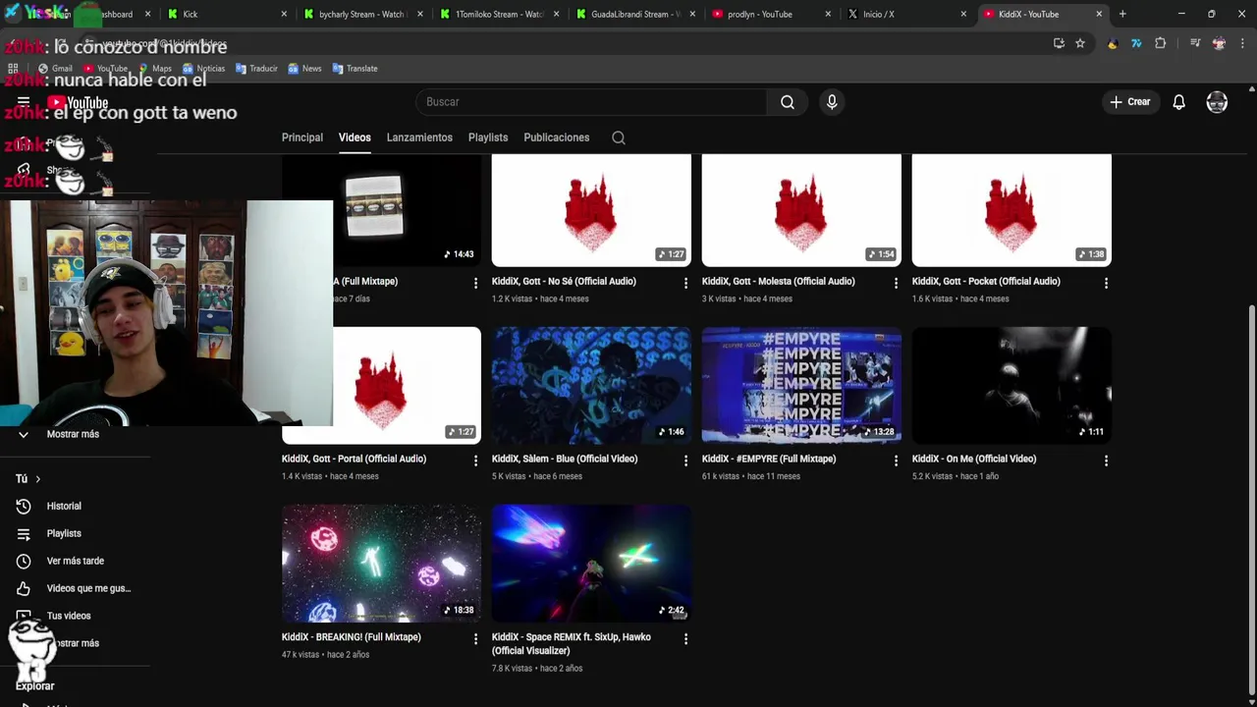
Task: Open KiddiX - On Me thumbnail
Action: [1011, 385]
